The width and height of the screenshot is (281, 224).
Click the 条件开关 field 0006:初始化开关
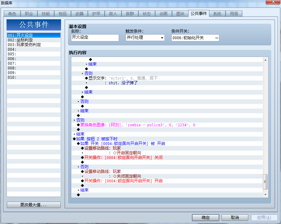pyautogui.click(x=195, y=38)
